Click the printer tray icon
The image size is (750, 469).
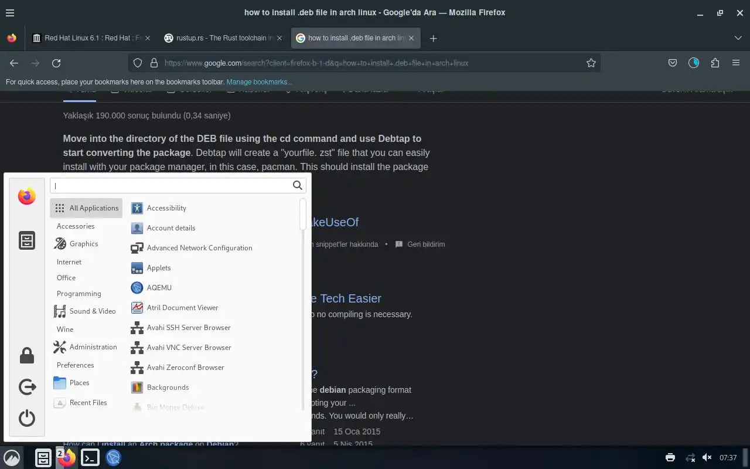[x=670, y=458]
